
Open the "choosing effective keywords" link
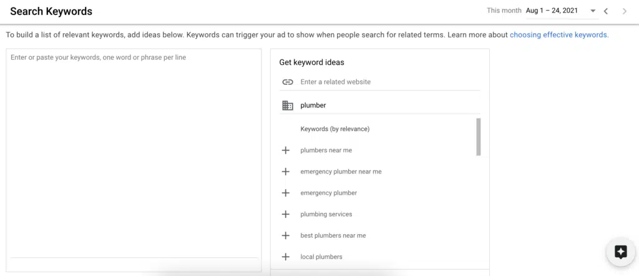[559, 35]
